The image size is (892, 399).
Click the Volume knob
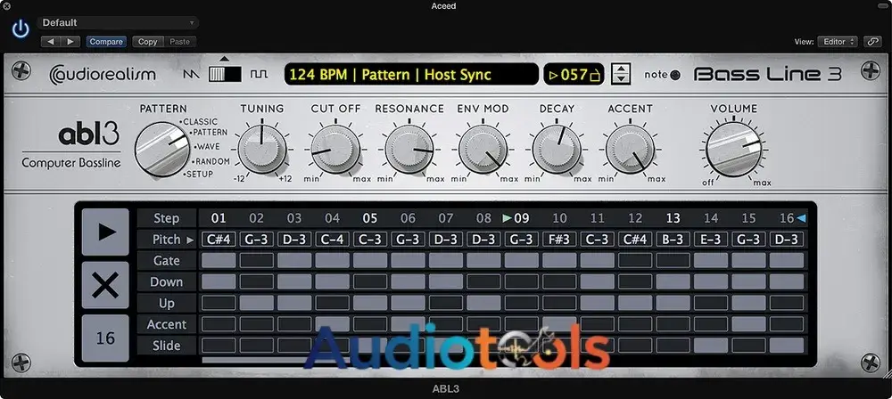733,150
